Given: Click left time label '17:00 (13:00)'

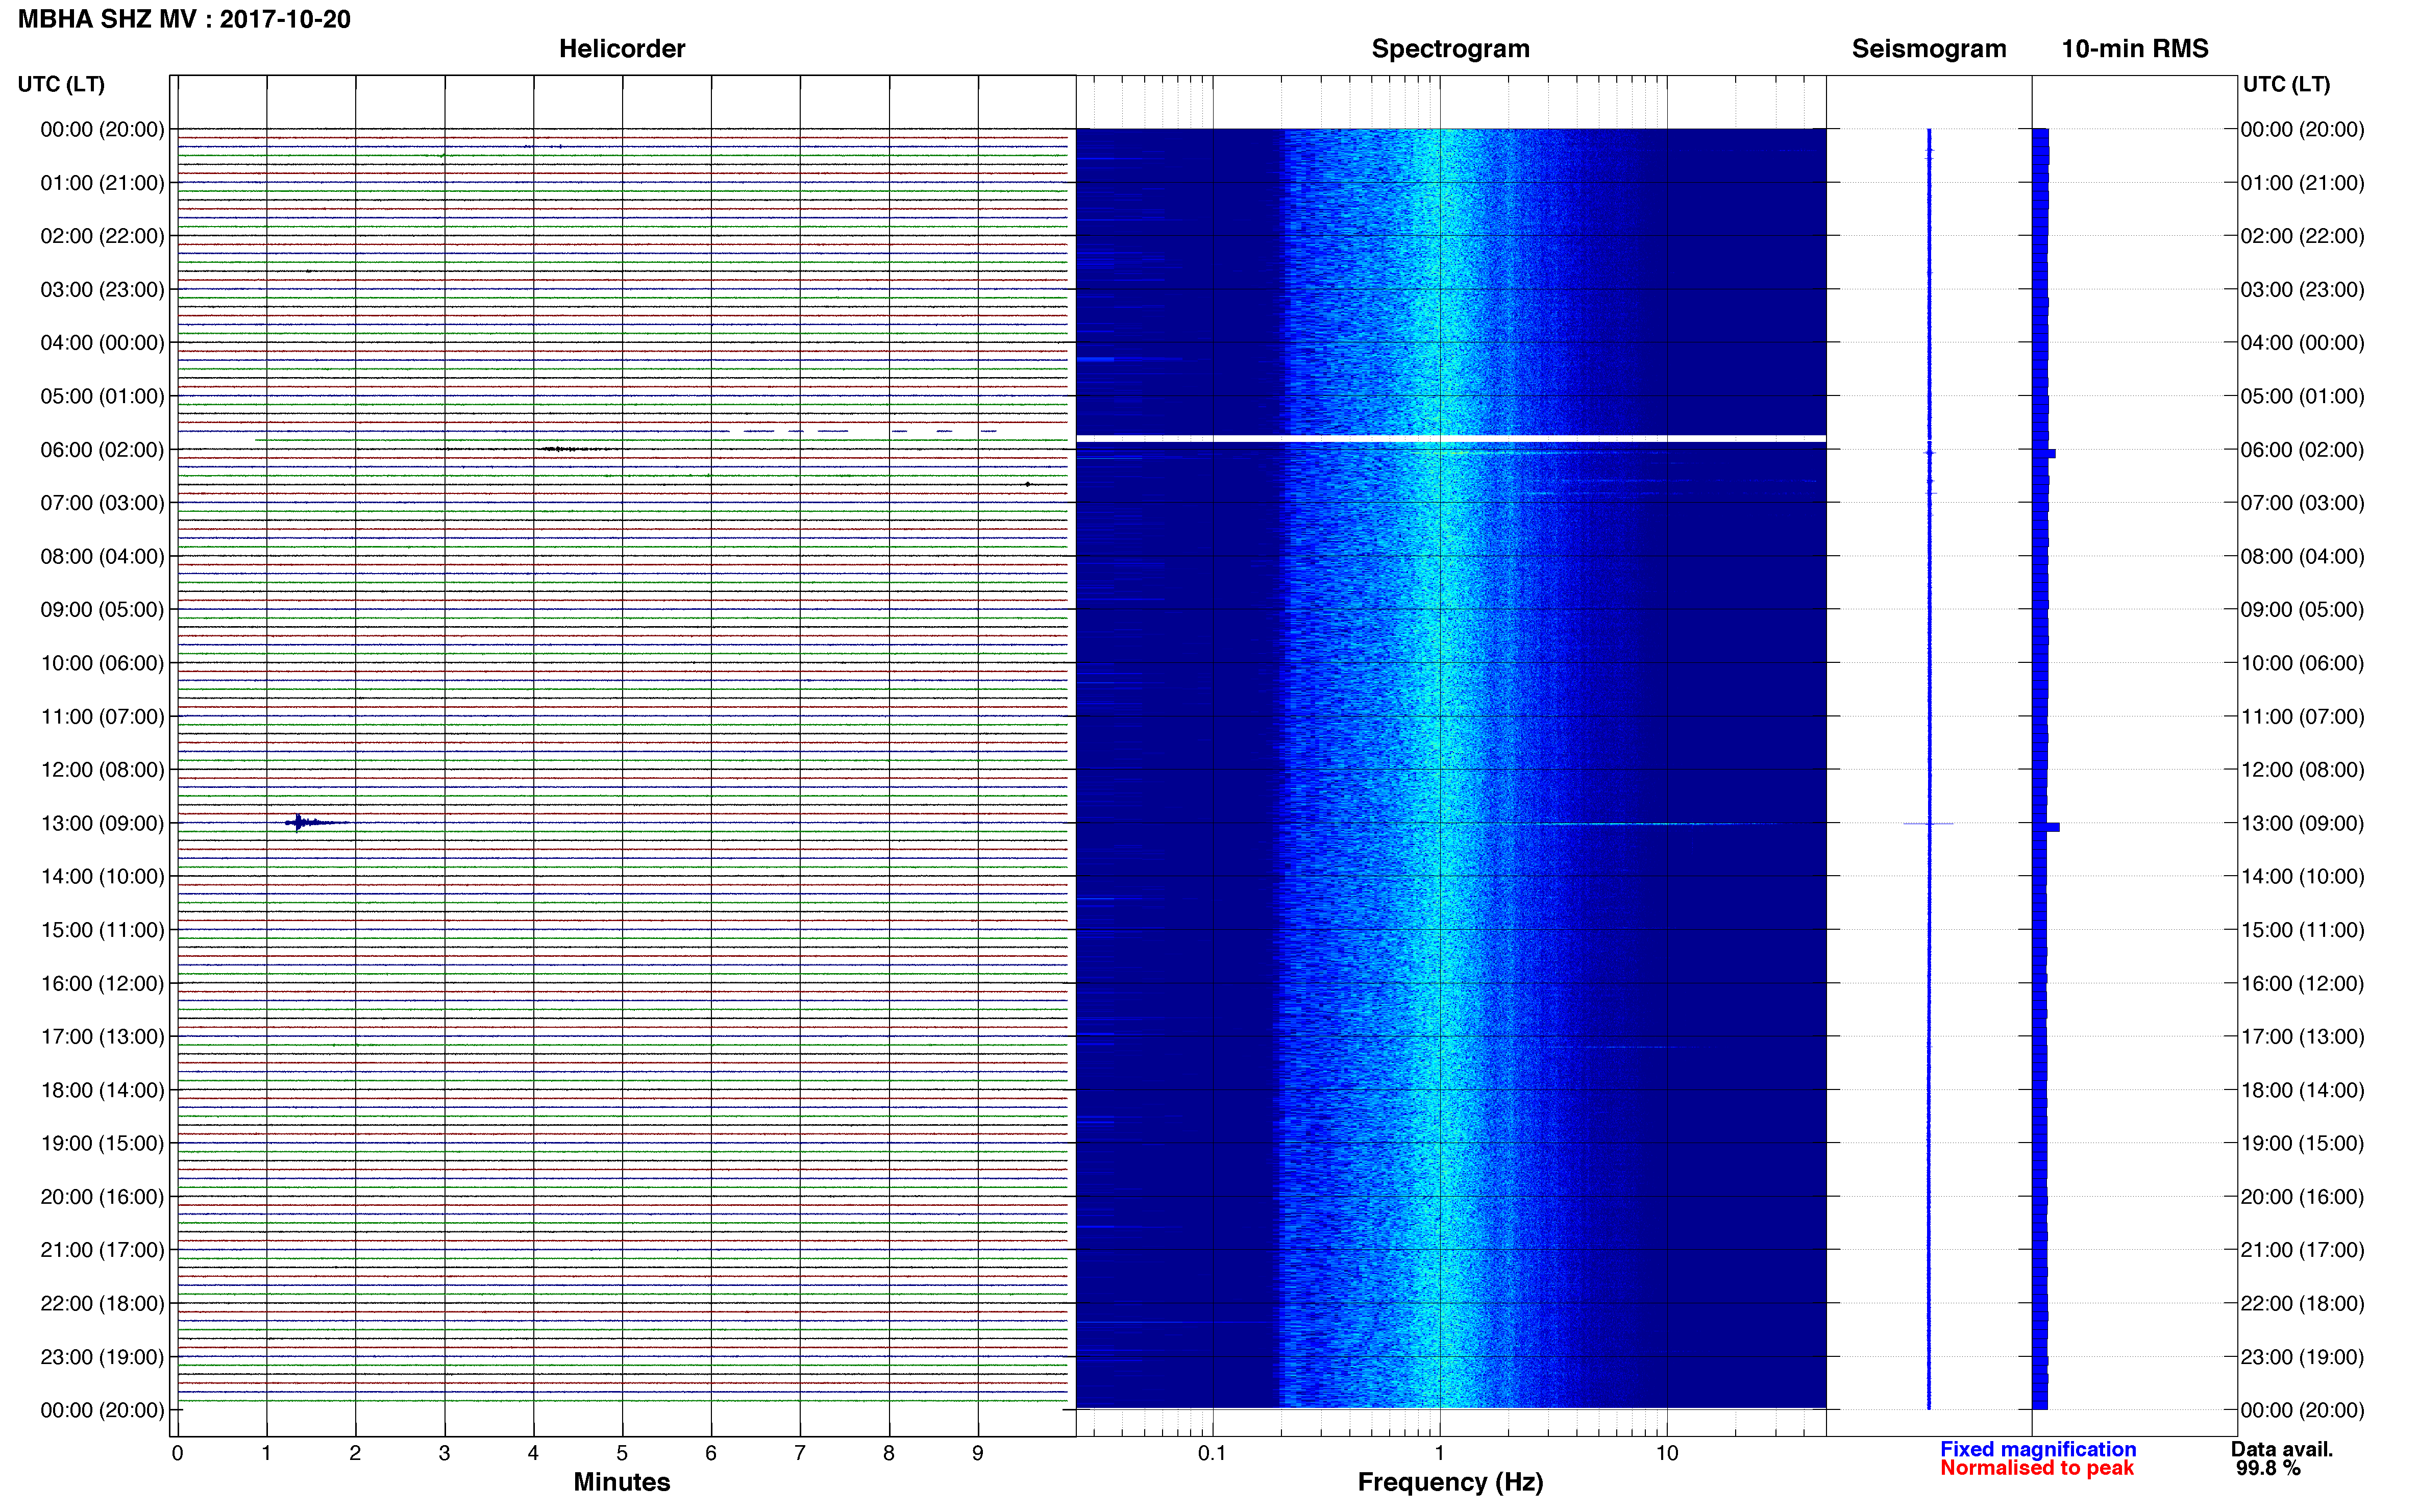Looking at the screenshot, I should pyautogui.click(x=102, y=1036).
